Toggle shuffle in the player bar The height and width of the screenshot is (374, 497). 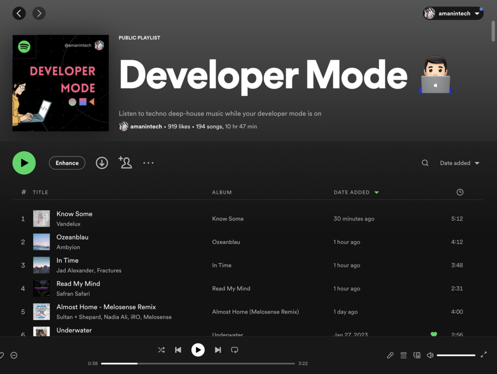pyautogui.click(x=161, y=350)
